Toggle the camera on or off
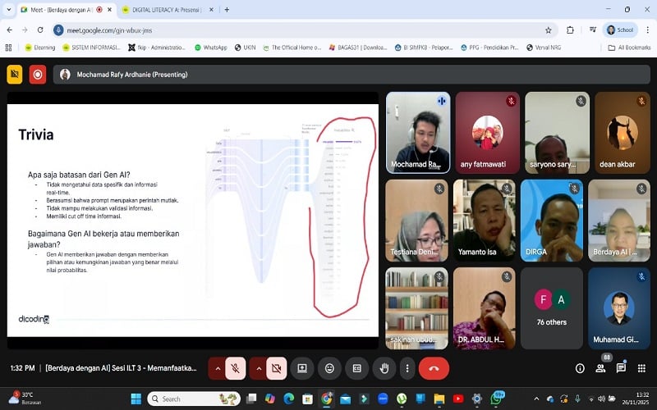 coord(276,368)
